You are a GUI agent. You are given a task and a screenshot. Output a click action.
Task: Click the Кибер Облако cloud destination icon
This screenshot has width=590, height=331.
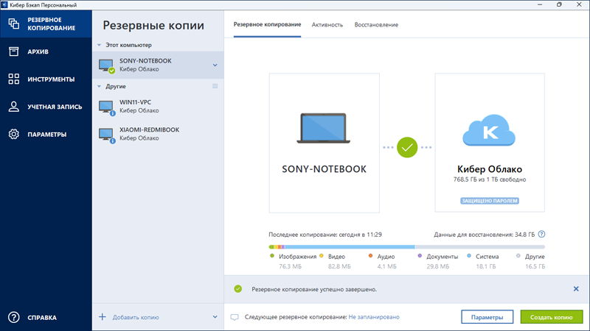click(490, 131)
